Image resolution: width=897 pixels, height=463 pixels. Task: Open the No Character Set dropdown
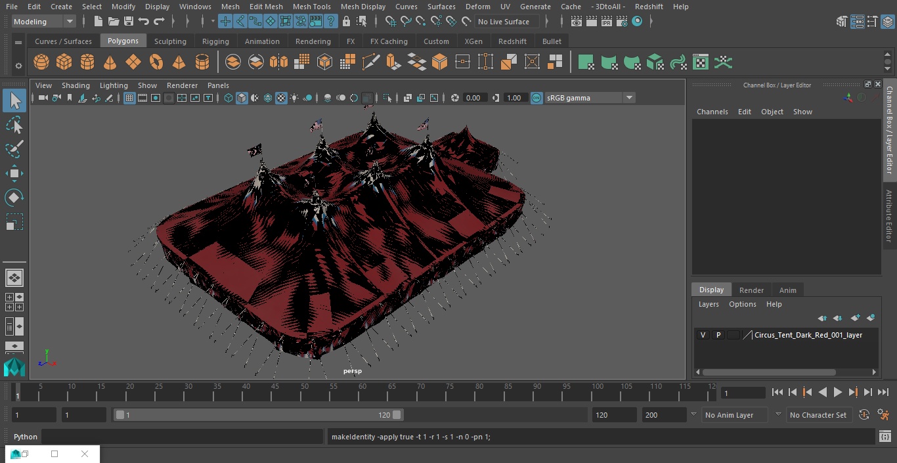coord(818,415)
